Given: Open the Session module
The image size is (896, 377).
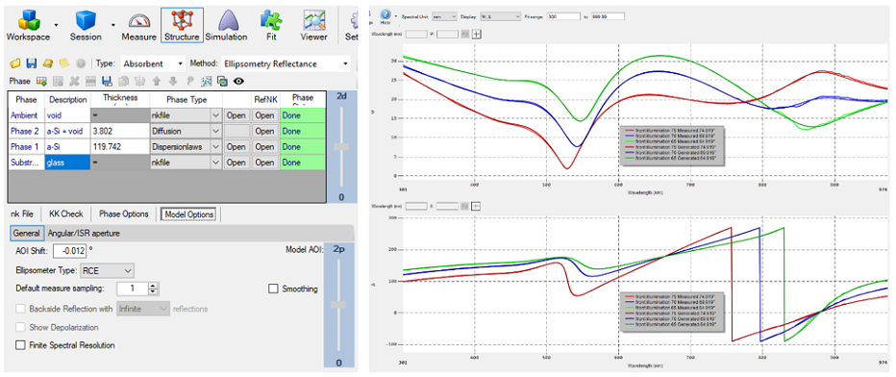Looking at the screenshot, I should [x=86, y=24].
